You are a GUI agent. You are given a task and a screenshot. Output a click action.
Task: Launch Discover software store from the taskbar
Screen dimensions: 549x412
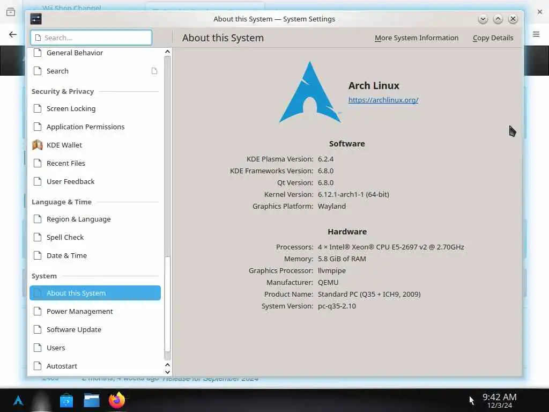coord(66,400)
